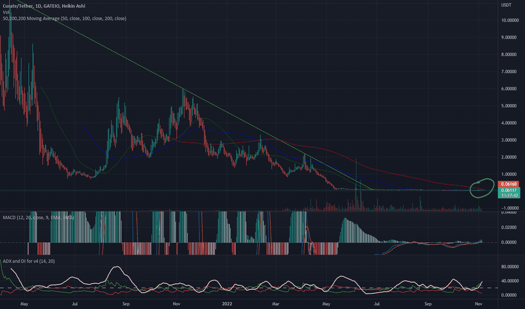525x309 pixels.
Task: Click the Curate/Tether, 1D, GATEIO symbol title
Action: click(x=44, y=6)
